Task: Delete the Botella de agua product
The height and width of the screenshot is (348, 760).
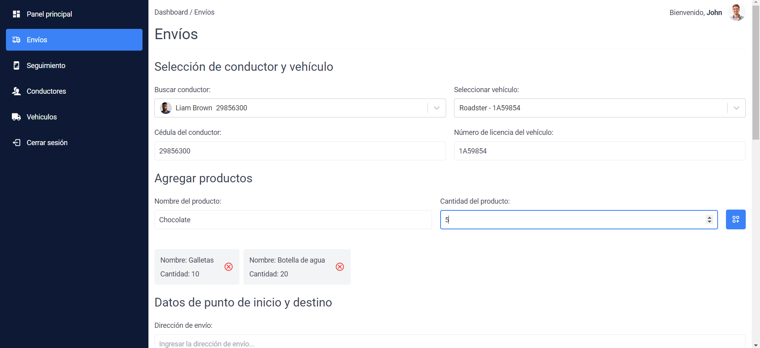Action: (340, 267)
